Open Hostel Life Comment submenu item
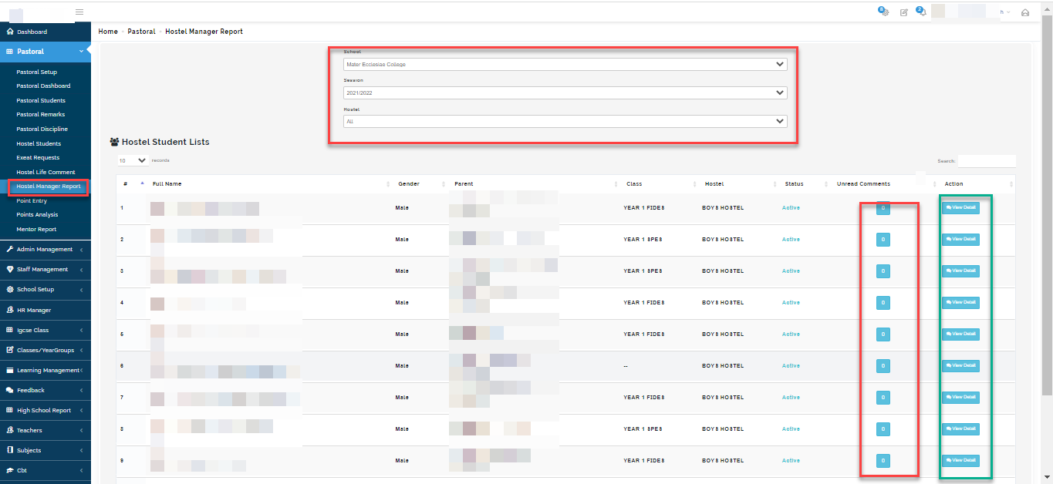 click(46, 172)
